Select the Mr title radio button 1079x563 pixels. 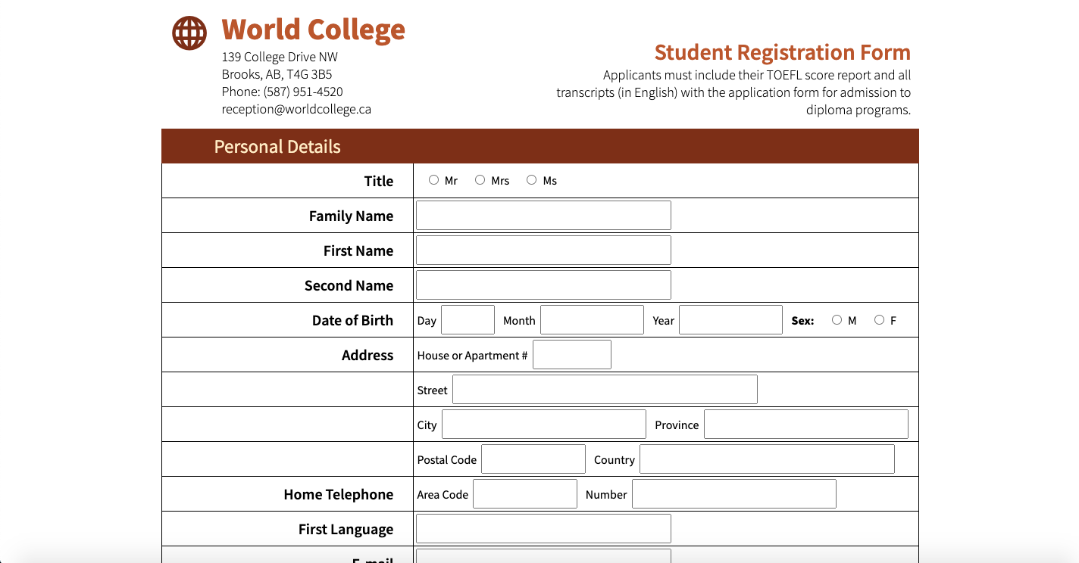click(433, 179)
